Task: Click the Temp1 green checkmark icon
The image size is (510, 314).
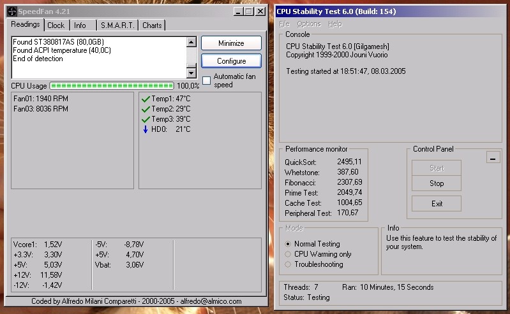Action: 146,99
